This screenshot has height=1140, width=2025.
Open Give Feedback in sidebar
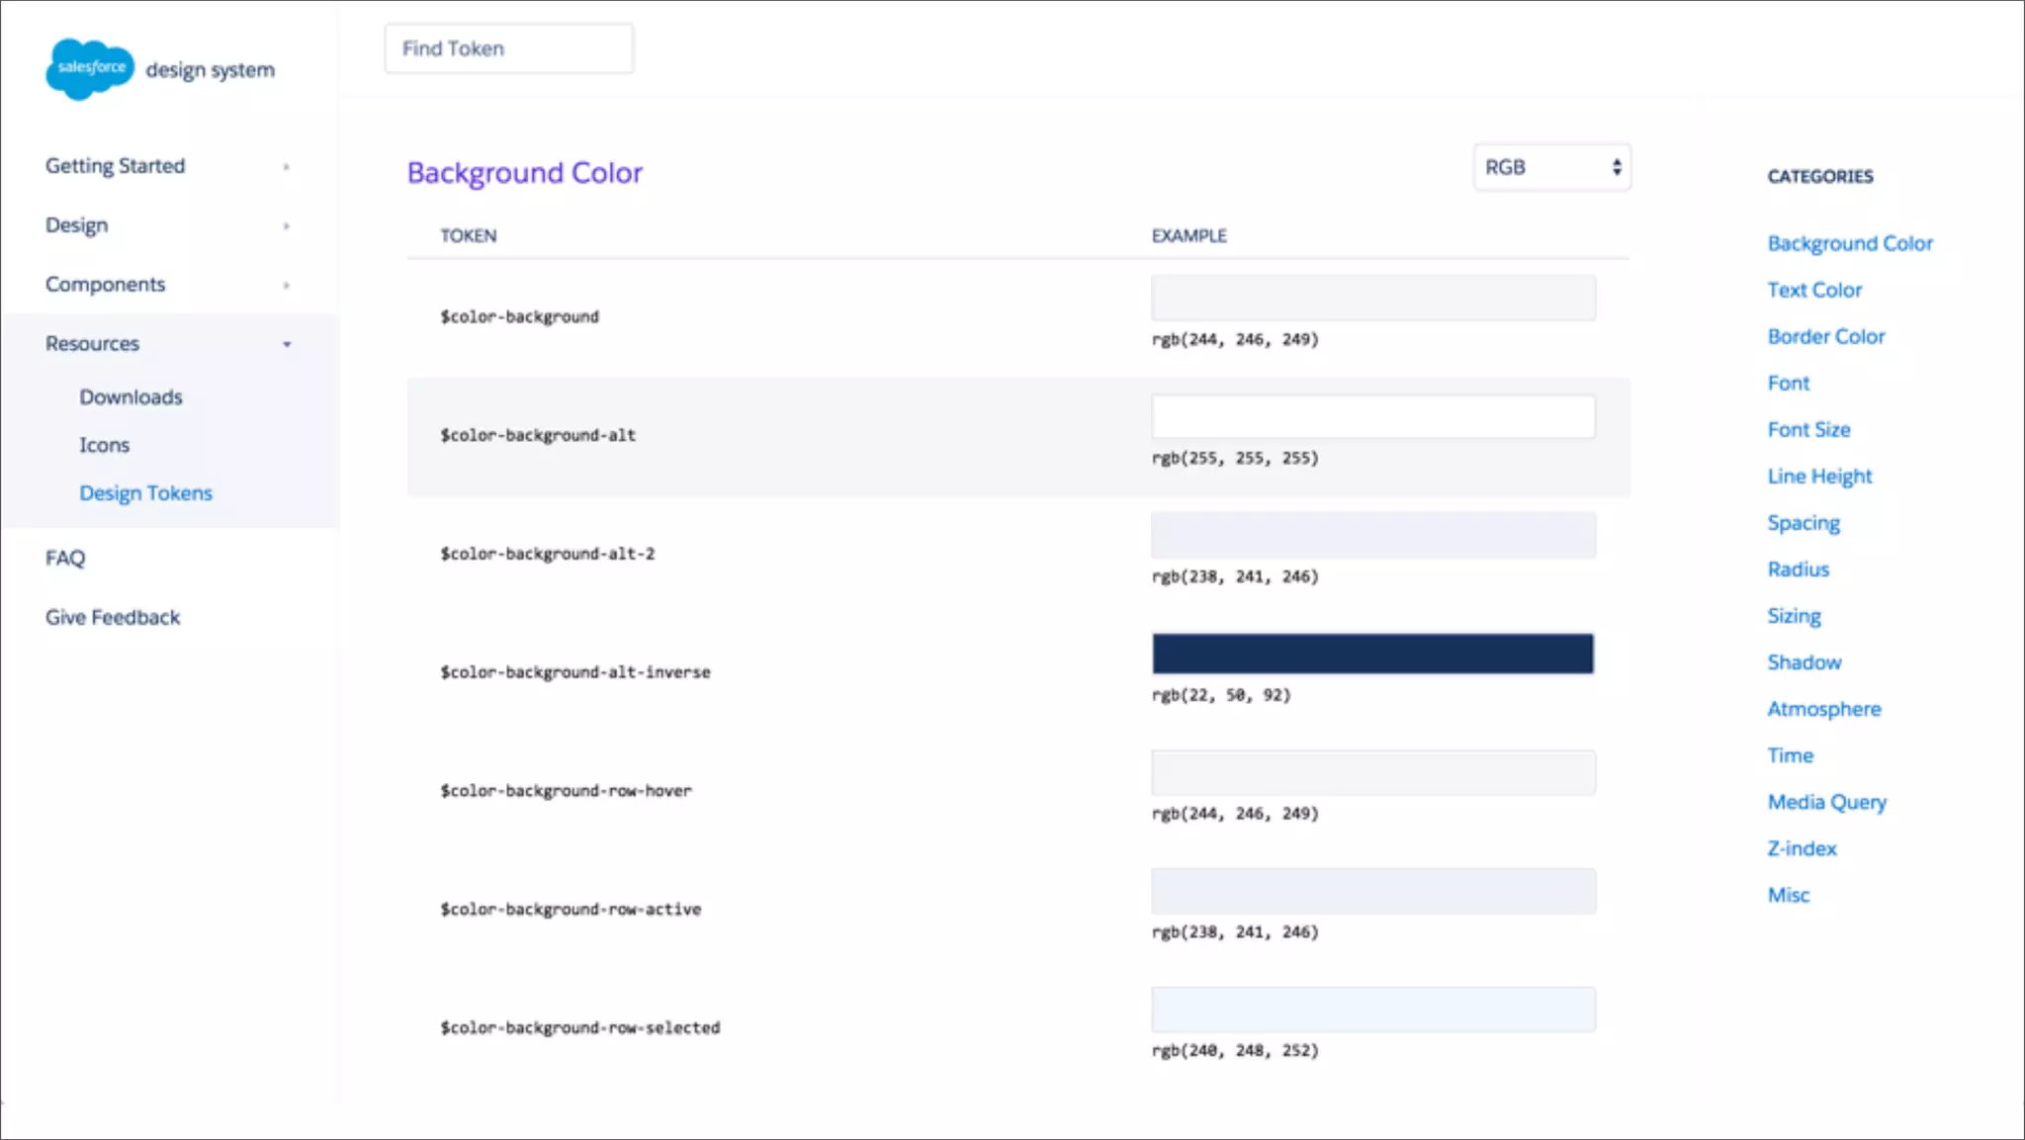click(113, 617)
